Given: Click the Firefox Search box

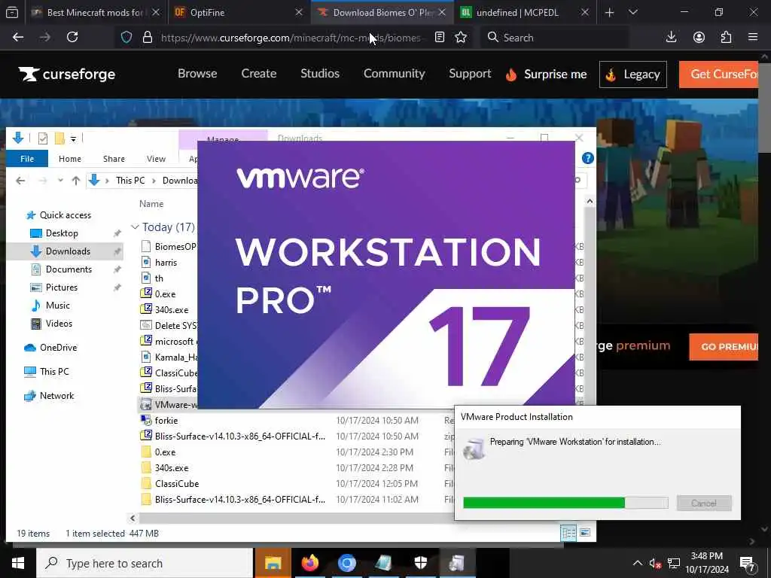Looking at the screenshot, I should click(x=555, y=38).
